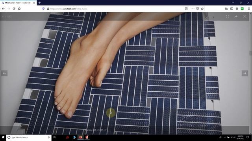Open tracking protection shield info
252x141 pixels.
[43, 9]
